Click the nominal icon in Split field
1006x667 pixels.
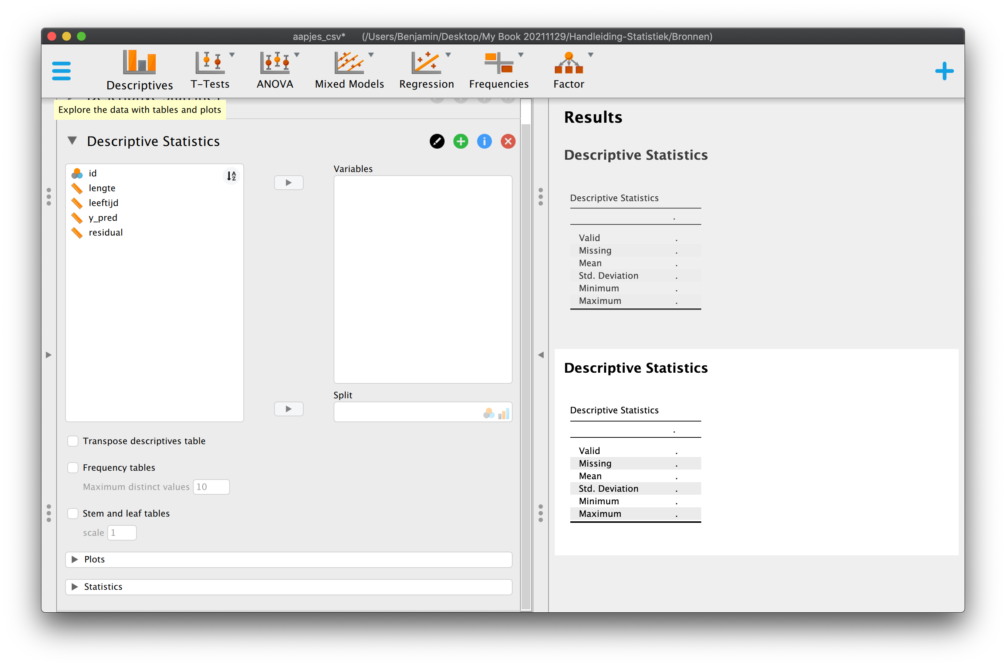click(x=489, y=413)
